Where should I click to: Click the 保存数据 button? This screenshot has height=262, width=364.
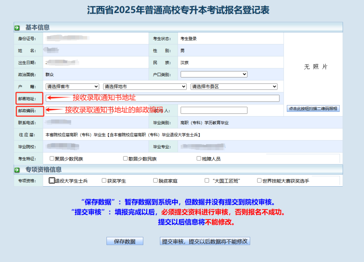point(125,241)
